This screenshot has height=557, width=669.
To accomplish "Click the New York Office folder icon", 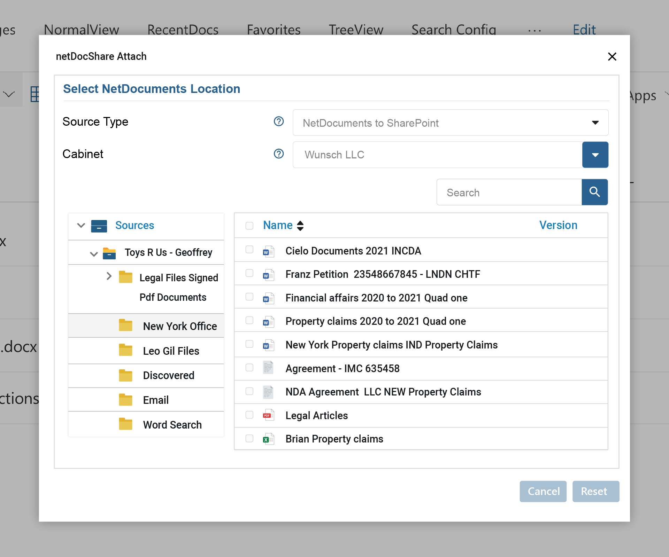I will click(x=125, y=325).
